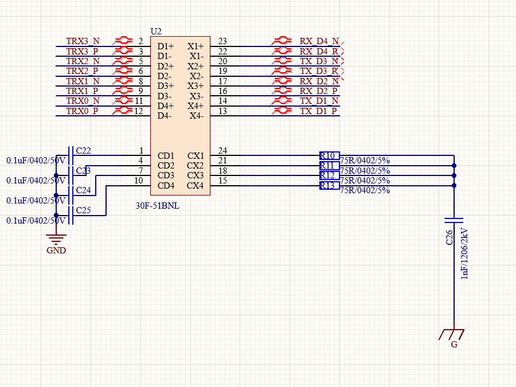The height and width of the screenshot is (387, 516).
Task: Click the U2 designator label
Action: (x=156, y=31)
